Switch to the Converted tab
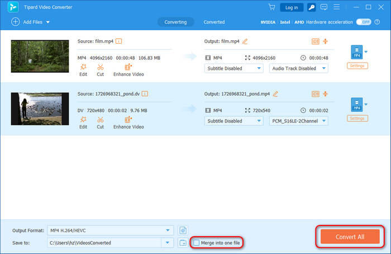The image size is (391, 254). pyautogui.click(x=214, y=22)
